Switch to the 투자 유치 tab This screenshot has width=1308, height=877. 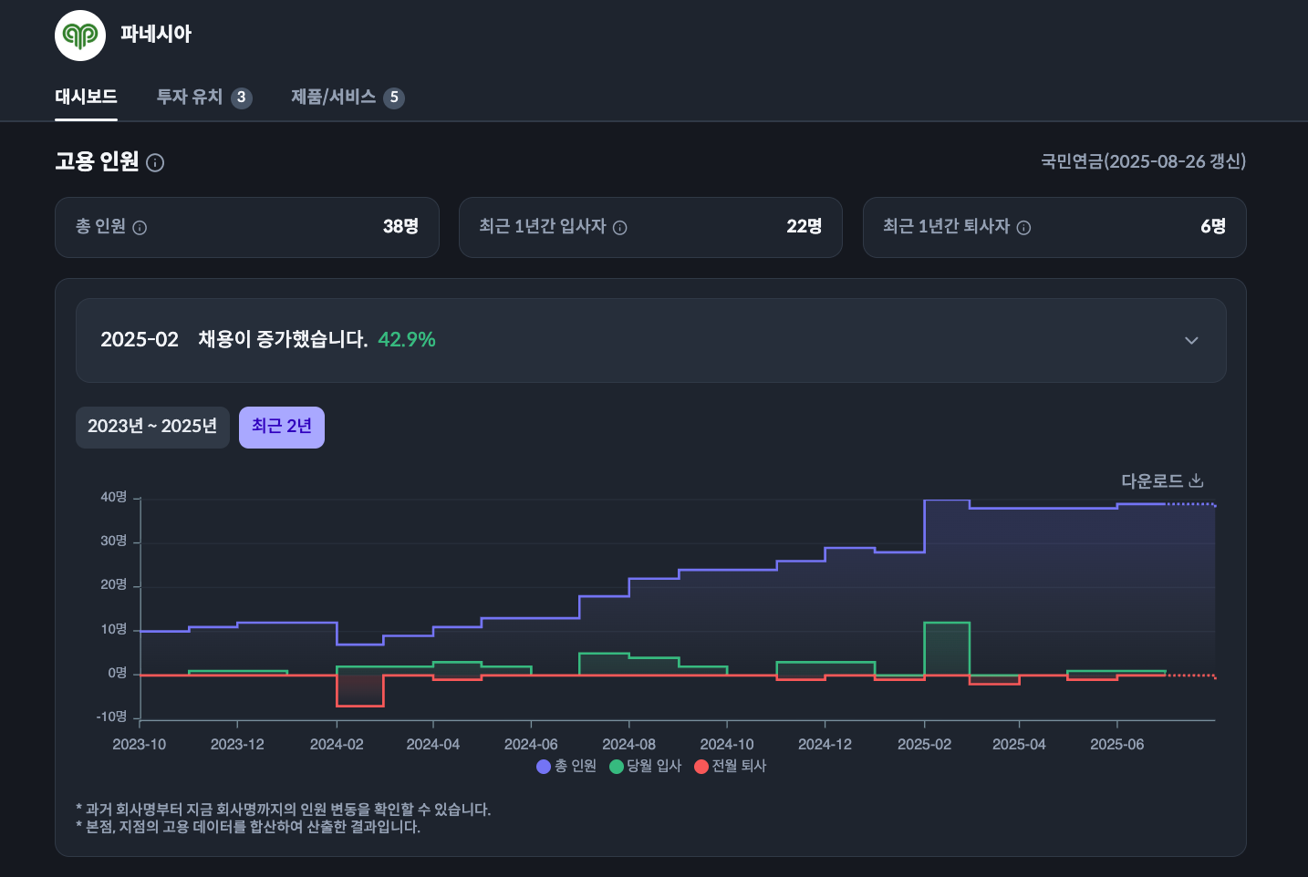point(190,97)
